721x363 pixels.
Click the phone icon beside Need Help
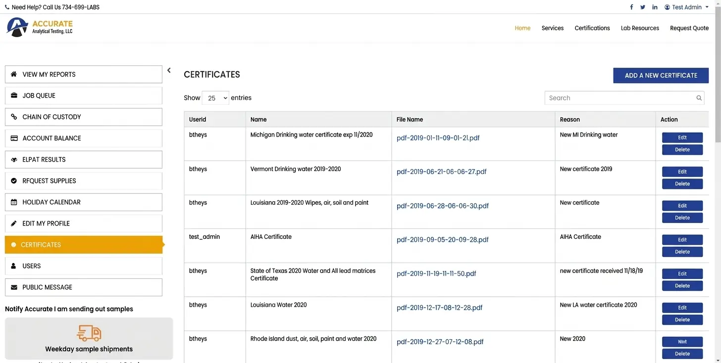(7, 7)
